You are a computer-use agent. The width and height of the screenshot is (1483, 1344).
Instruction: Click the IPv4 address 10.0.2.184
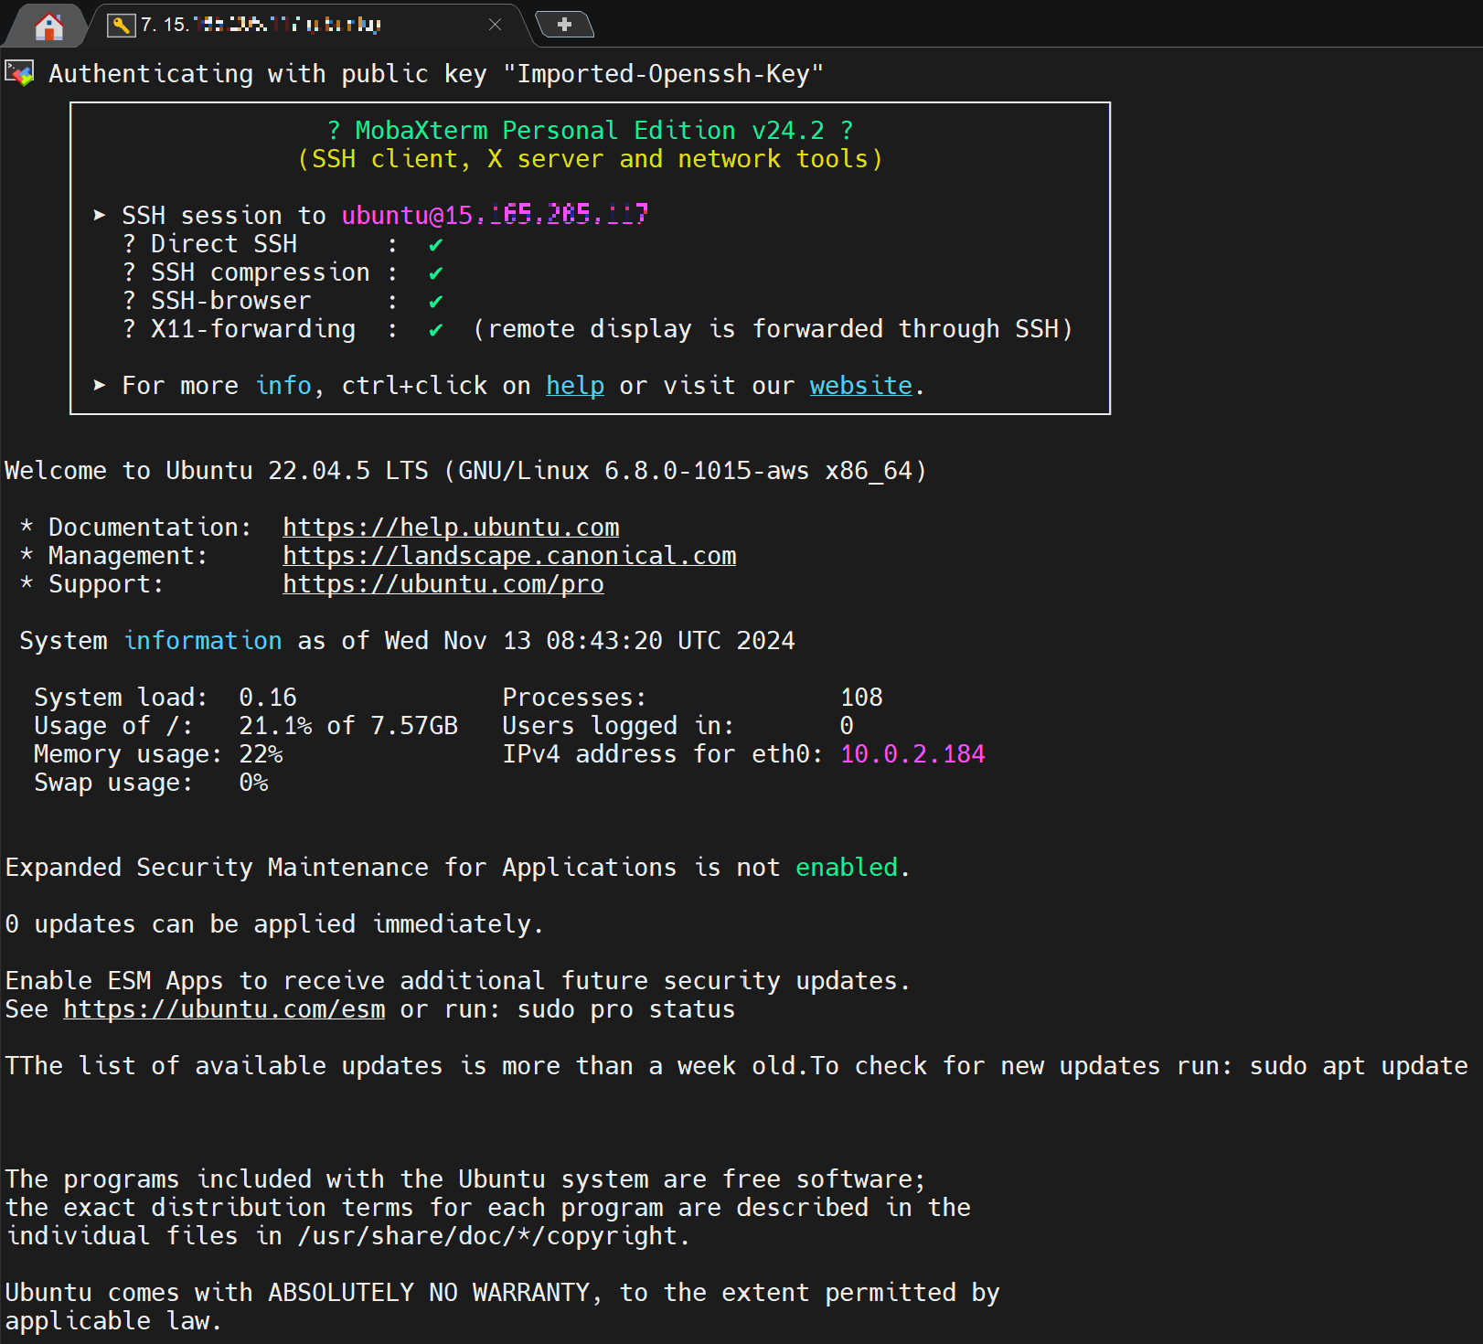coord(912,754)
